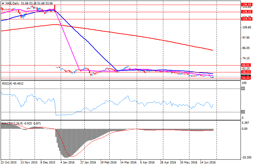Click the RSI 20 level label
The height and width of the screenshot is (165, 253).
pyautogui.click(x=243, y=112)
